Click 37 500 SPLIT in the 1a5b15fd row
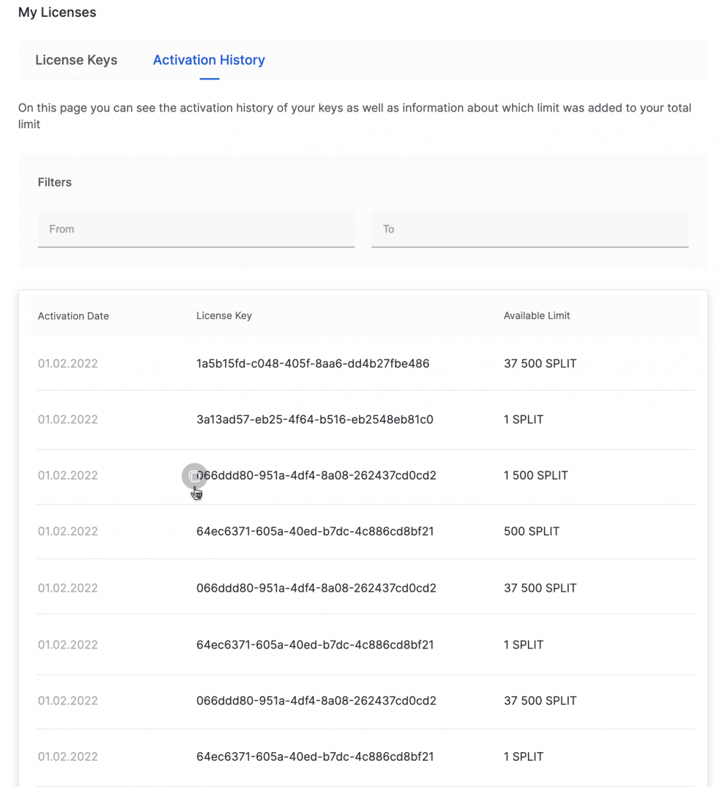Image resolution: width=724 pixels, height=787 pixels. click(x=540, y=364)
